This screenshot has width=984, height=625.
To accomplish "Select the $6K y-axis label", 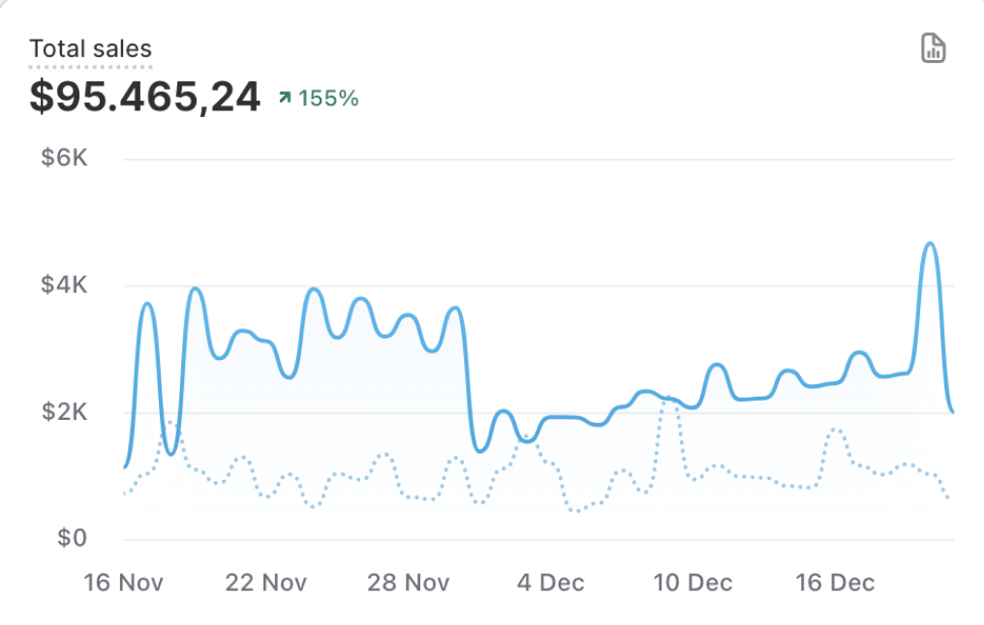I will 64,158.
